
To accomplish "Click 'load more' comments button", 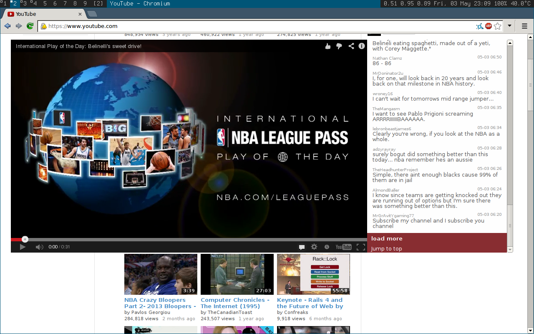I will [x=387, y=238].
